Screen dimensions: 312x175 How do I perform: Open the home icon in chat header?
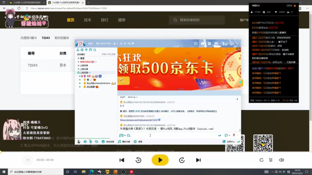[202, 44]
